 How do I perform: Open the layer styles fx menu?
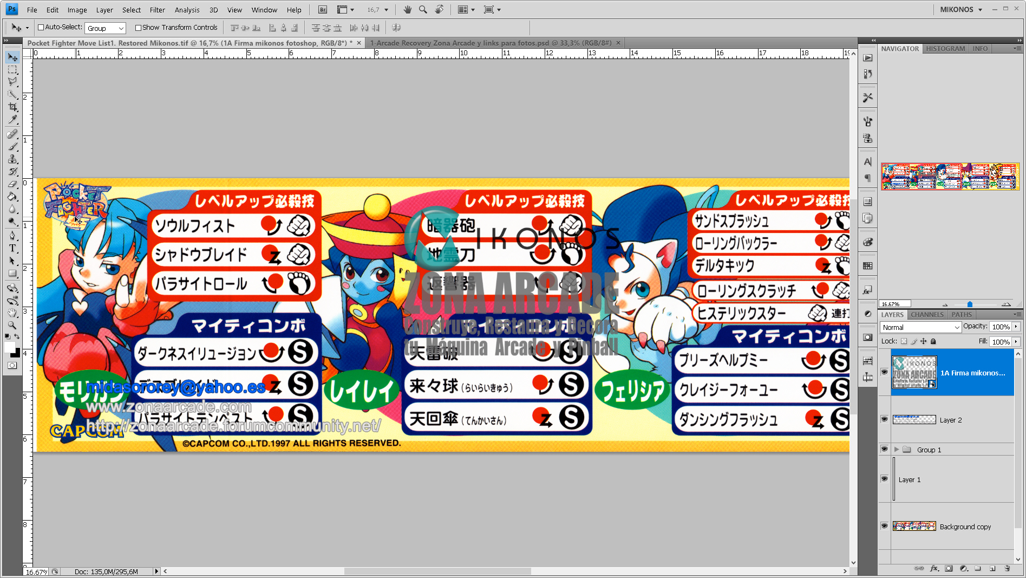[933, 569]
